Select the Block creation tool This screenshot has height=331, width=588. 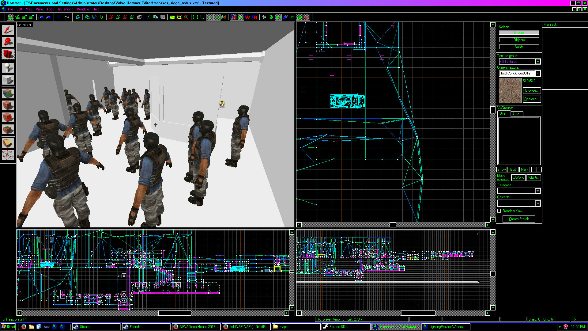click(8, 80)
